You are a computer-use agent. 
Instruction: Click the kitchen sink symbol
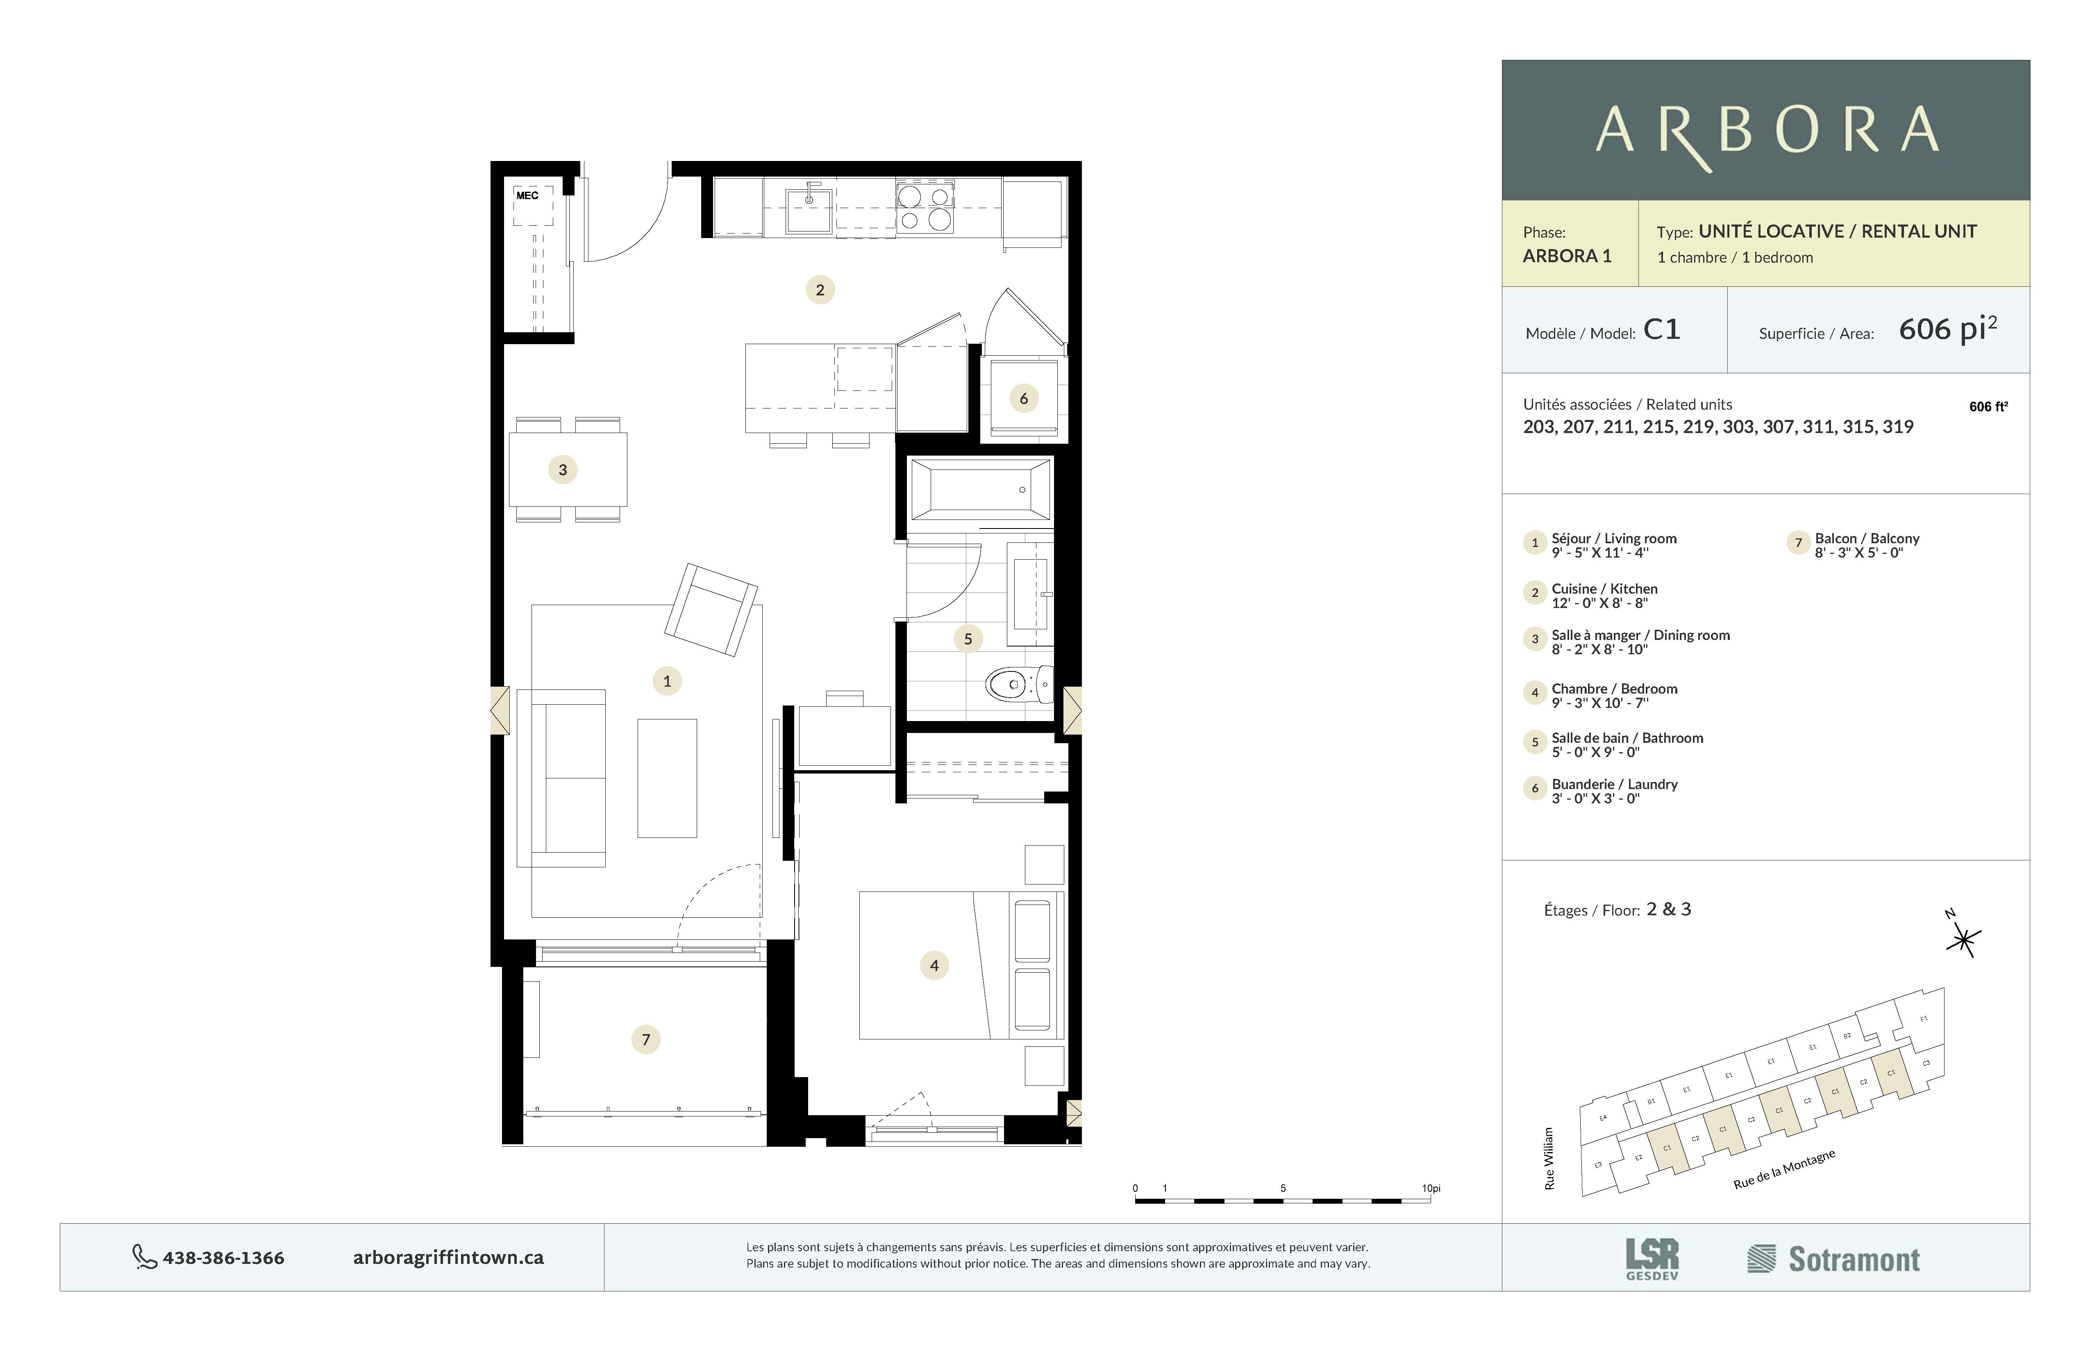pos(809,210)
